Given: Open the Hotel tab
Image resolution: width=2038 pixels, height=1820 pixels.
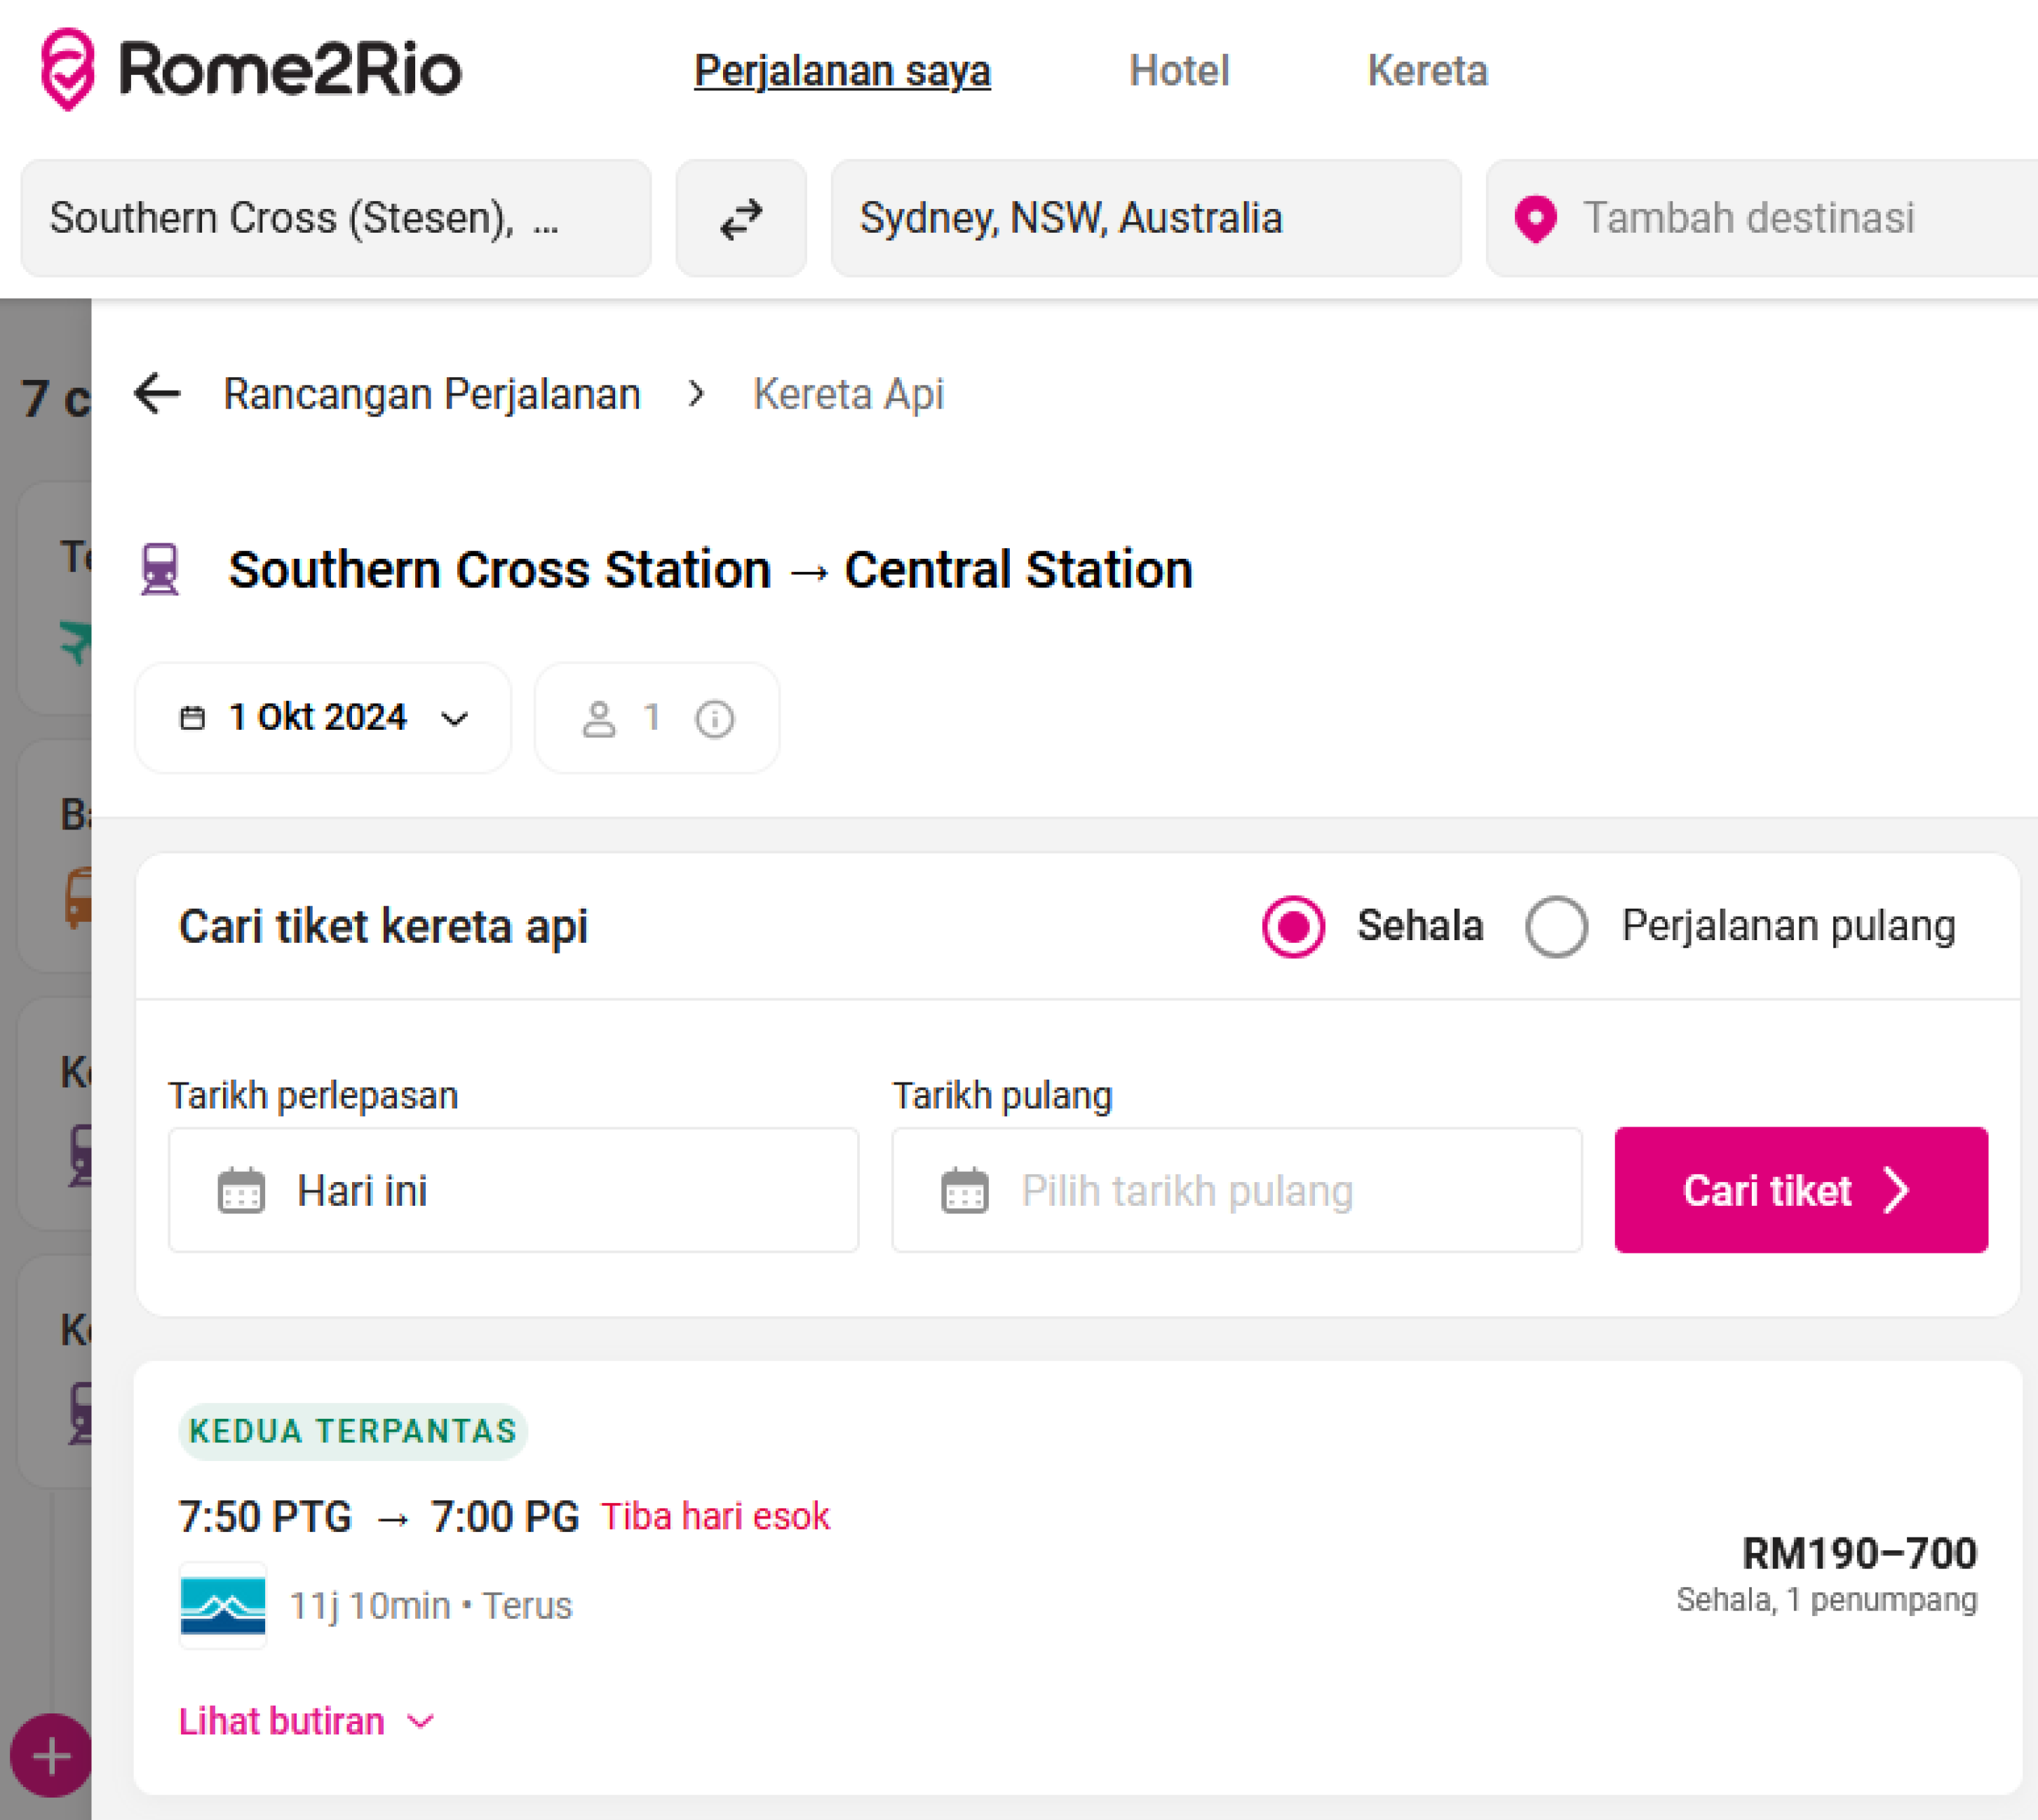Looking at the screenshot, I should click(1179, 71).
